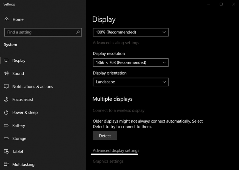
Task: Click the search magnifier icon
Action: tap(78, 32)
